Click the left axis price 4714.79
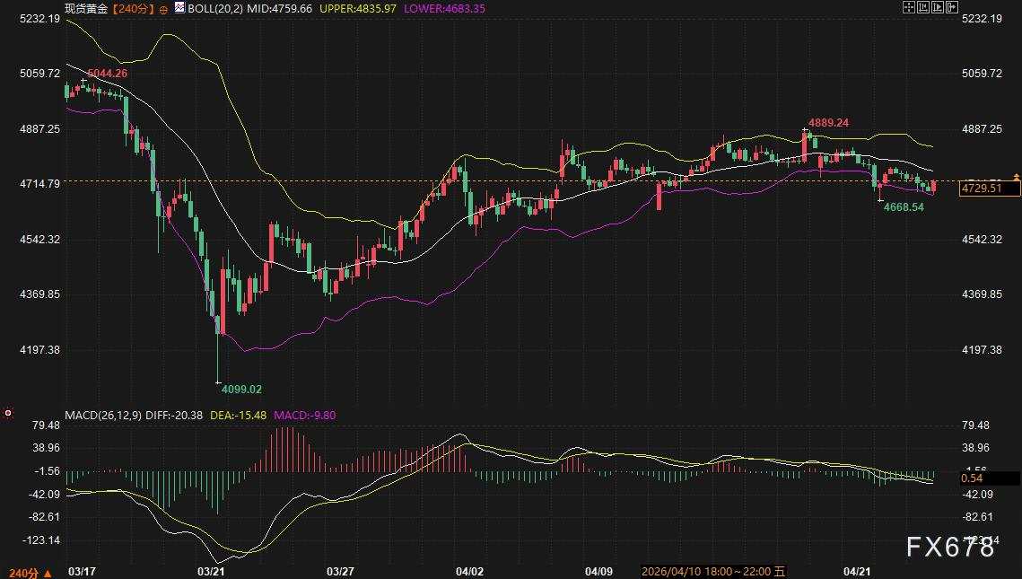 point(39,184)
